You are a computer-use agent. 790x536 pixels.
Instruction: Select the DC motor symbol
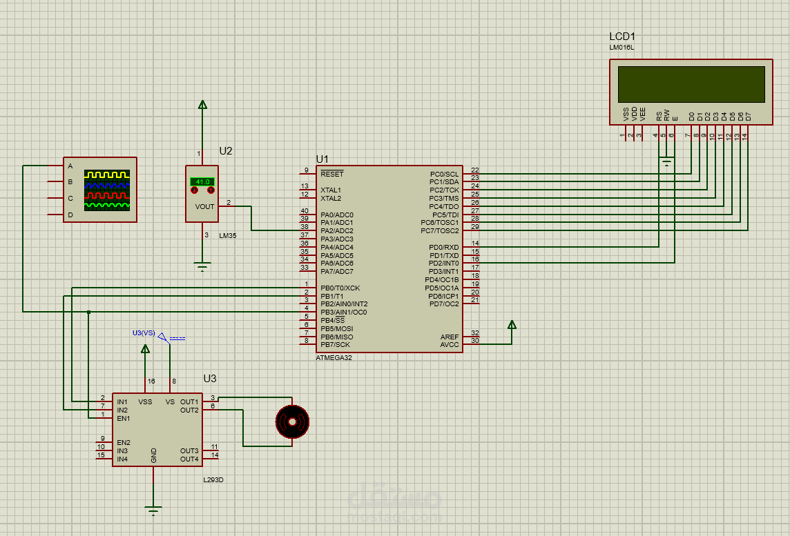293,421
